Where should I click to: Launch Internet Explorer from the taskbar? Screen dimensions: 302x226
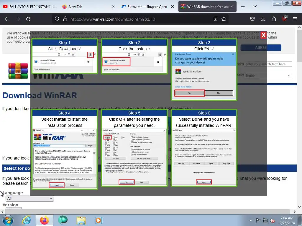pos(26,220)
